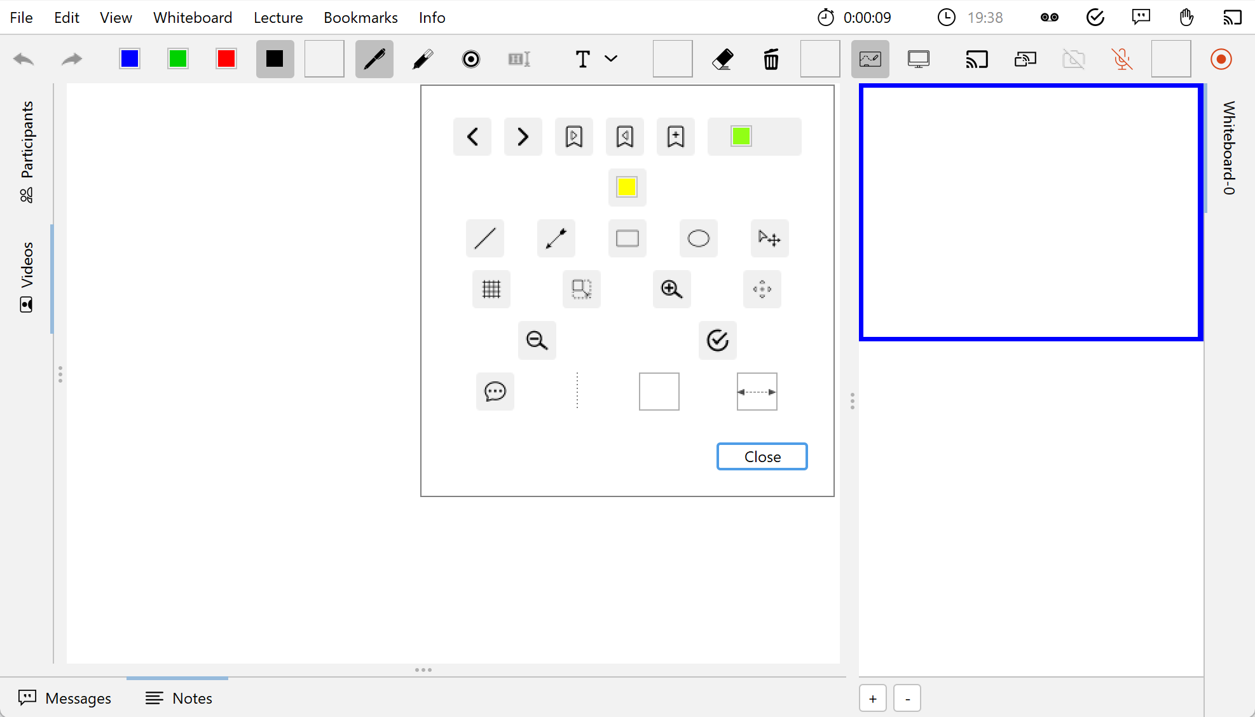This screenshot has height=717, width=1255.
Task: Select the Highlighter tool
Action: (423, 58)
